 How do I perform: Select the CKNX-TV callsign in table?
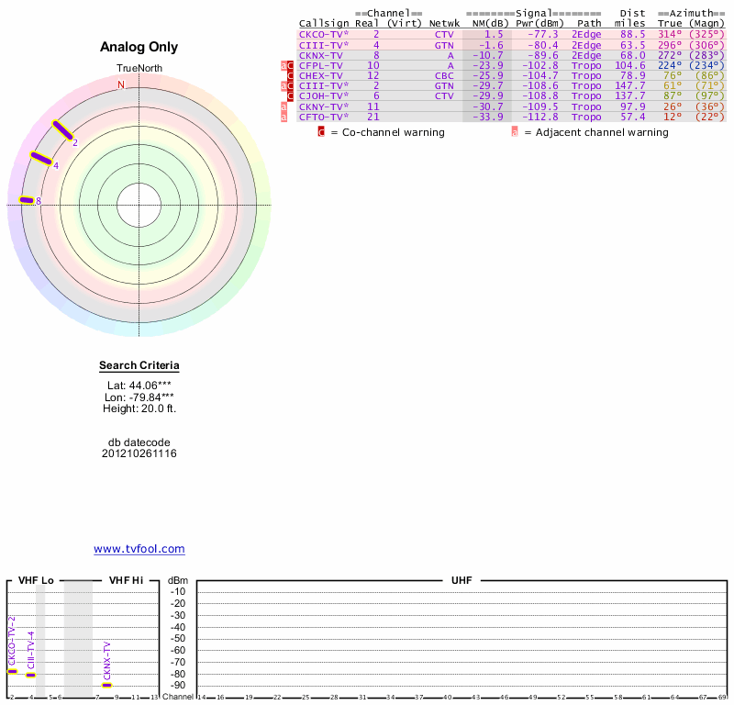tap(321, 55)
